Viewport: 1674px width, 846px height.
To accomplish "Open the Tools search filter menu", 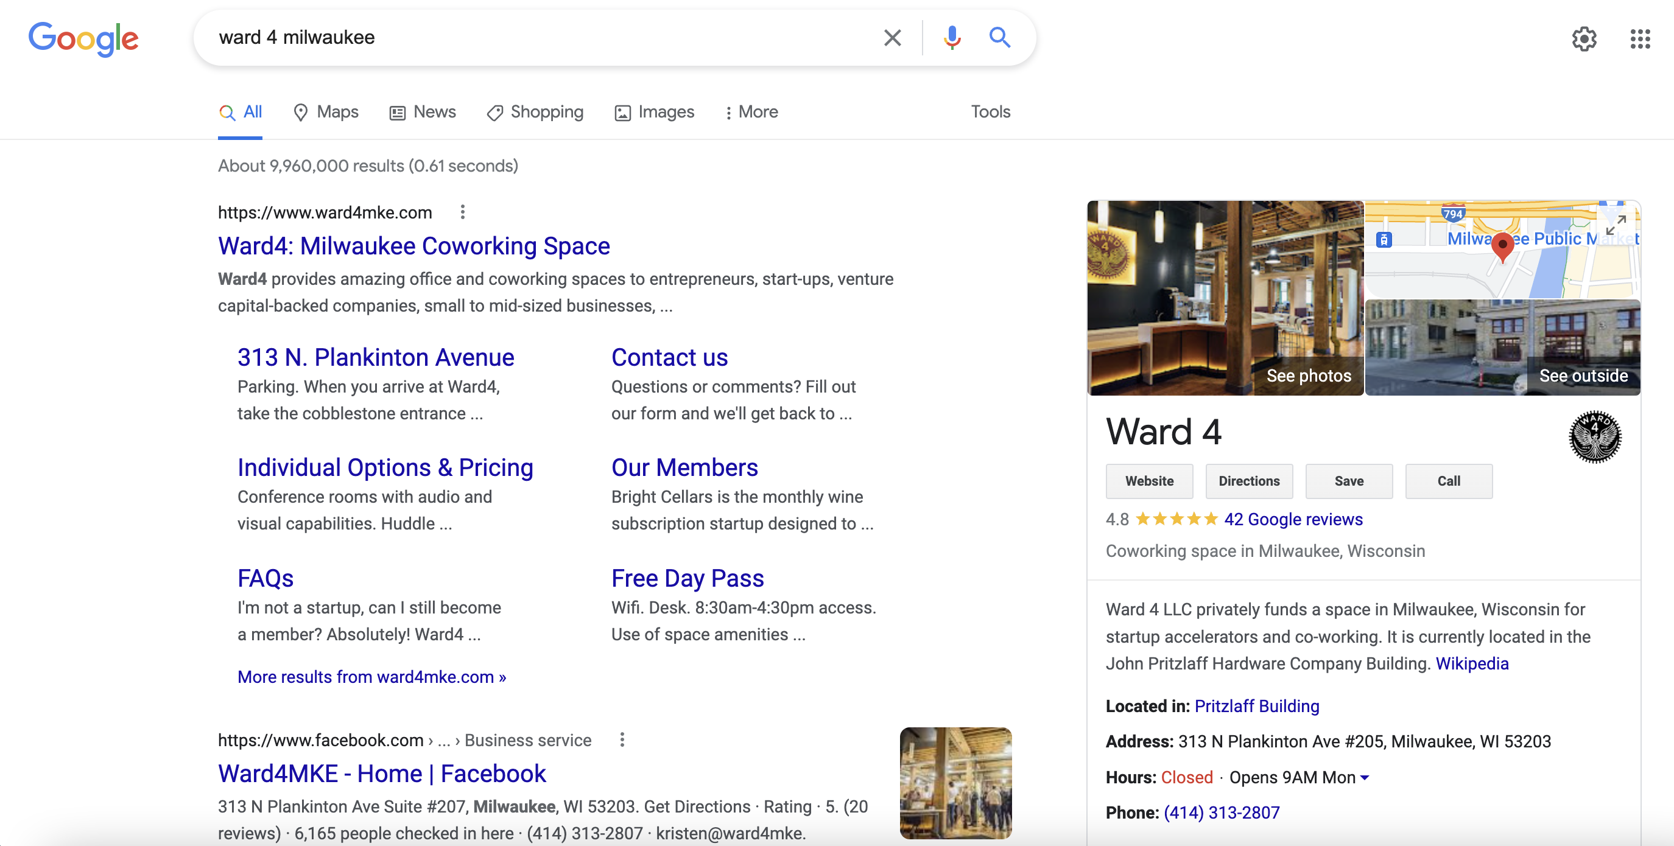I will pos(991,111).
